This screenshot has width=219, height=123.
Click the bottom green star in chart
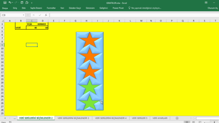pos(90,103)
